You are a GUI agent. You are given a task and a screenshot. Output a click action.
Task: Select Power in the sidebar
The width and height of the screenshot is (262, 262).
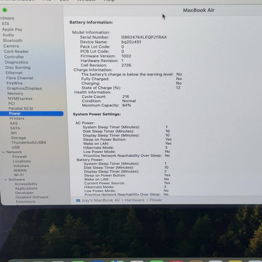[31, 113]
